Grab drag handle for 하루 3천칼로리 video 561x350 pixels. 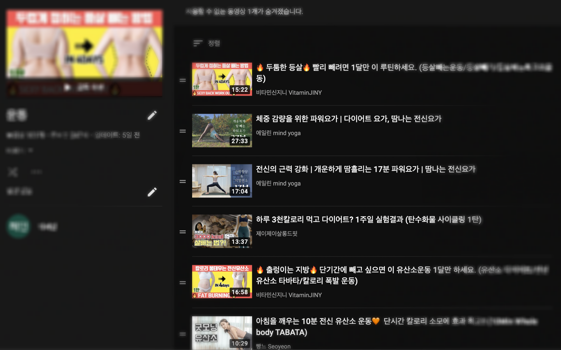183,232
